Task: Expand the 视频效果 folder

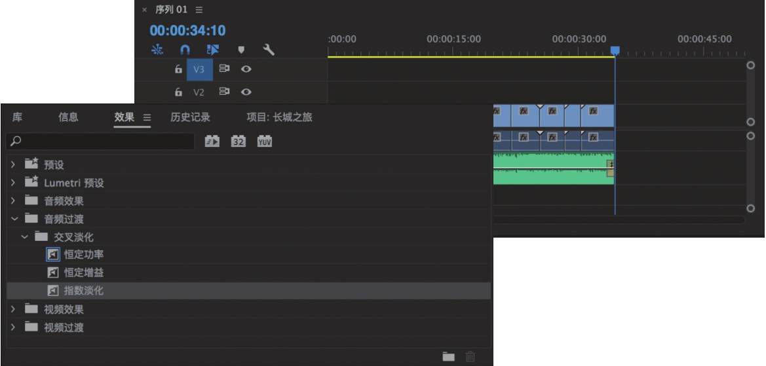Action: (12, 309)
